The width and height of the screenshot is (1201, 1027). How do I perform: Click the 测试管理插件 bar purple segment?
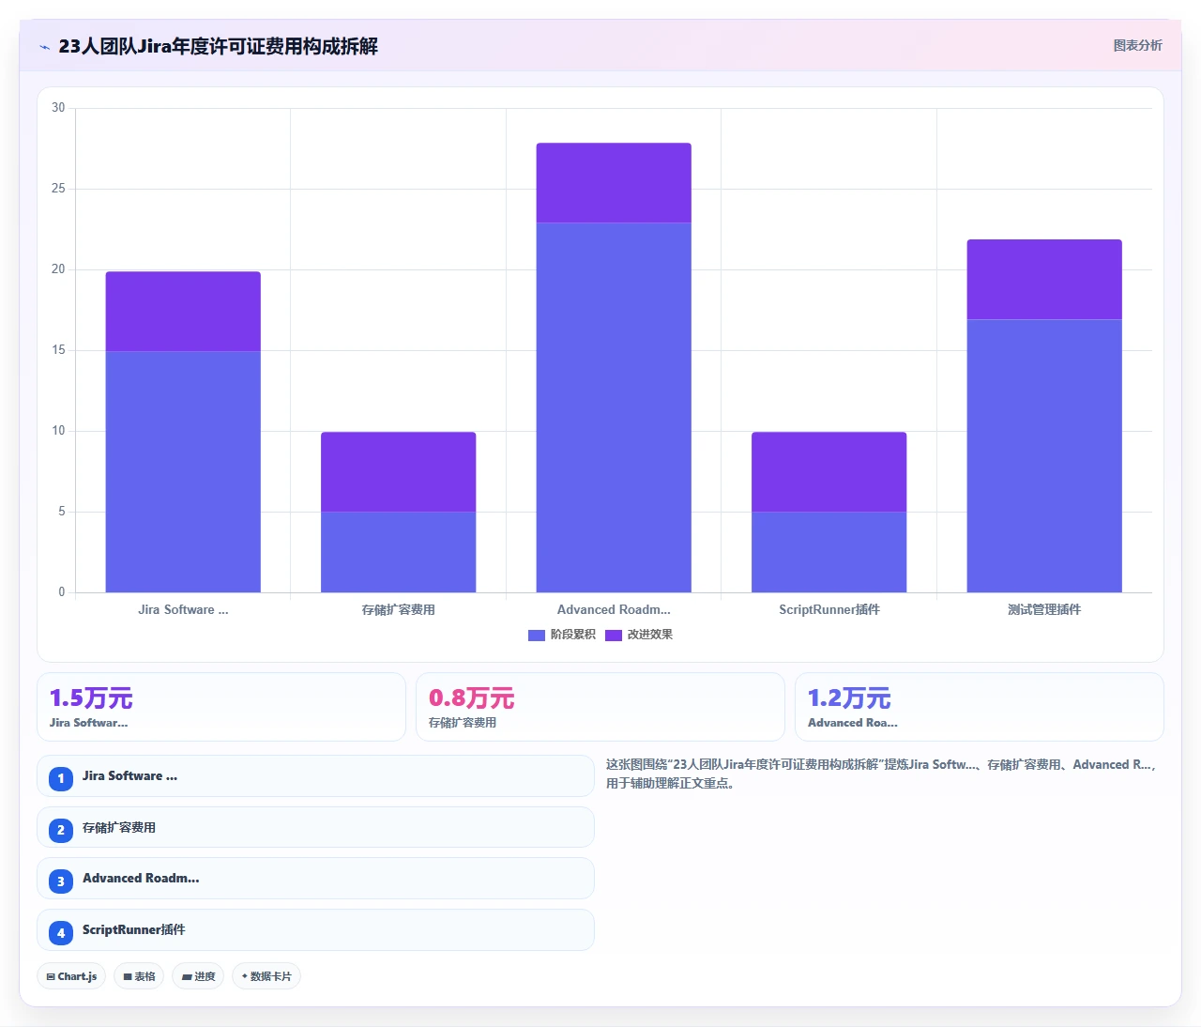[1044, 280]
